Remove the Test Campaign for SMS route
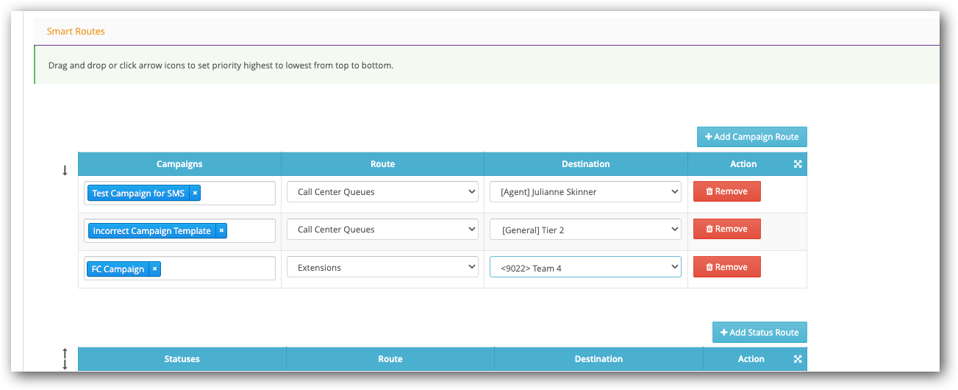The height and width of the screenshot is (390, 958). tap(726, 191)
